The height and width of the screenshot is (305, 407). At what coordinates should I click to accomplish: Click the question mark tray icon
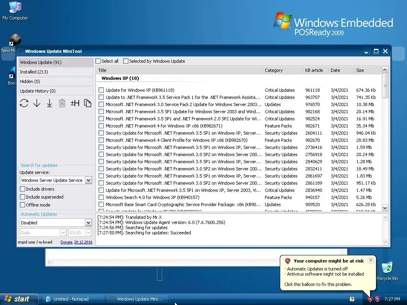(x=352, y=299)
